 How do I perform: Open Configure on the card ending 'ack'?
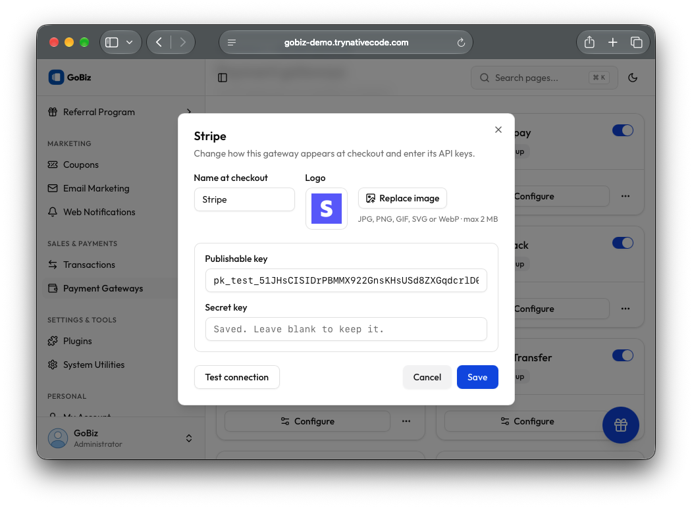click(x=562, y=309)
